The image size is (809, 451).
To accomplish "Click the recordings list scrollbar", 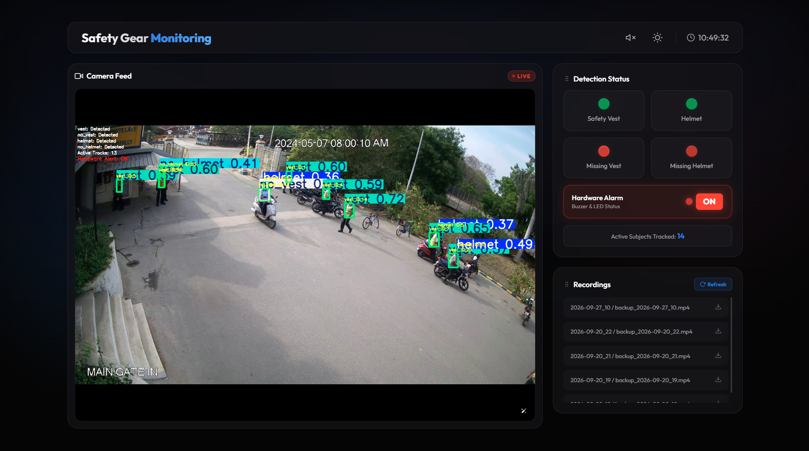I will [x=731, y=345].
